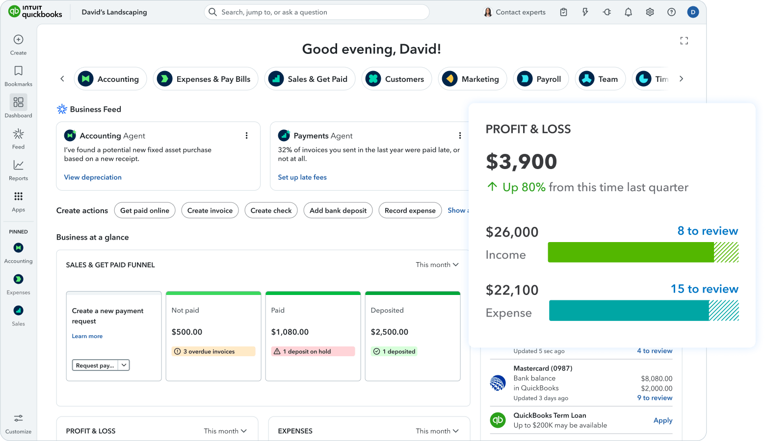Open the Help question mark icon
This screenshot has width=765, height=441.
(x=671, y=12)
